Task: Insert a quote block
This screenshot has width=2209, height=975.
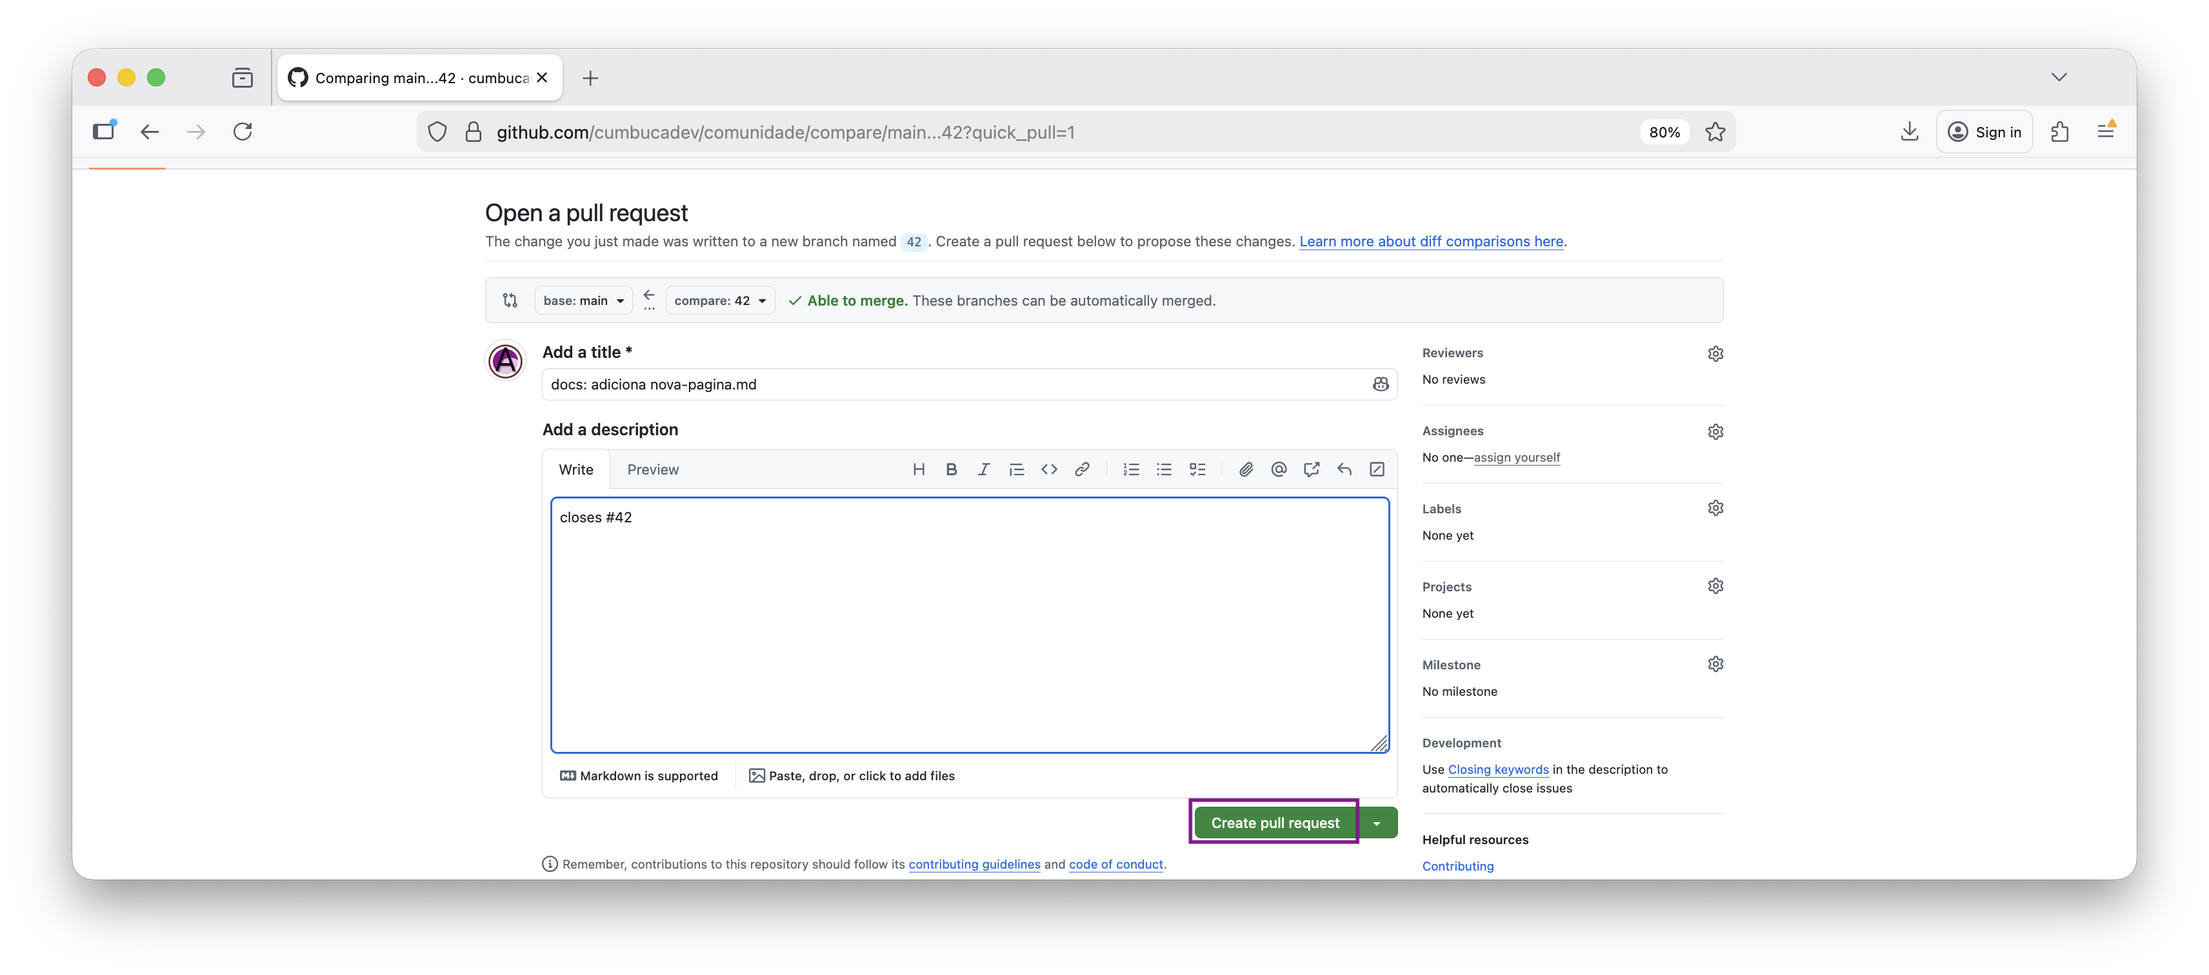Action: [1016, 469]
